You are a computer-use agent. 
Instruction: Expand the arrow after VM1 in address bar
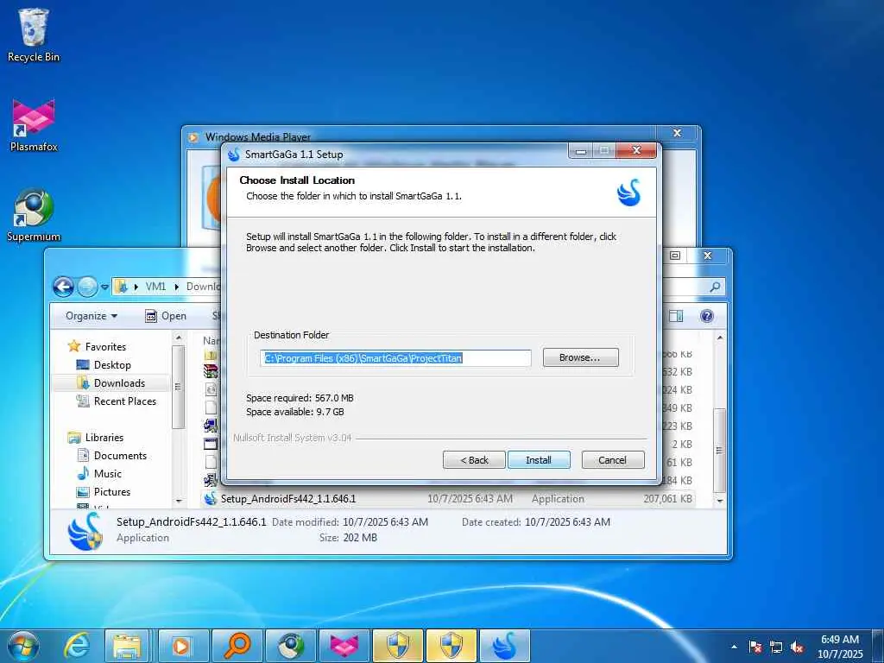(x=176, y=287)
